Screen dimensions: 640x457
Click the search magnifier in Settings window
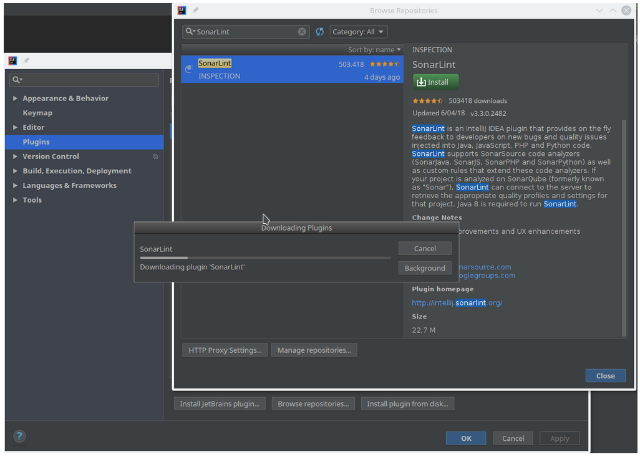pos(17,80)
